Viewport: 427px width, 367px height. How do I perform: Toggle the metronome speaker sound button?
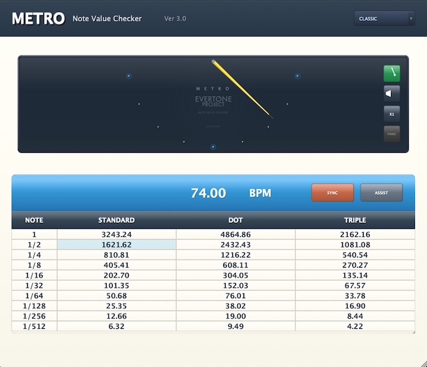click(392, 93)
